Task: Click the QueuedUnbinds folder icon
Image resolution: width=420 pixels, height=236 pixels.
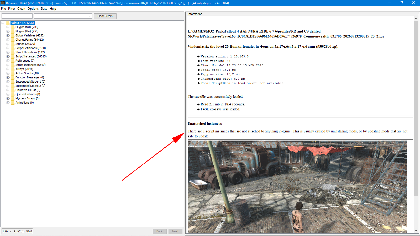Action: (x=13, y=94)
